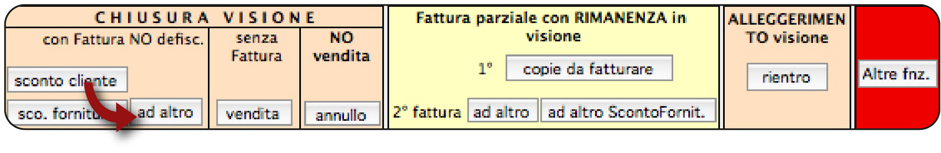Click the "sconto cliente" button
This screenshot has height=153, width=941.
click(67, 79)
